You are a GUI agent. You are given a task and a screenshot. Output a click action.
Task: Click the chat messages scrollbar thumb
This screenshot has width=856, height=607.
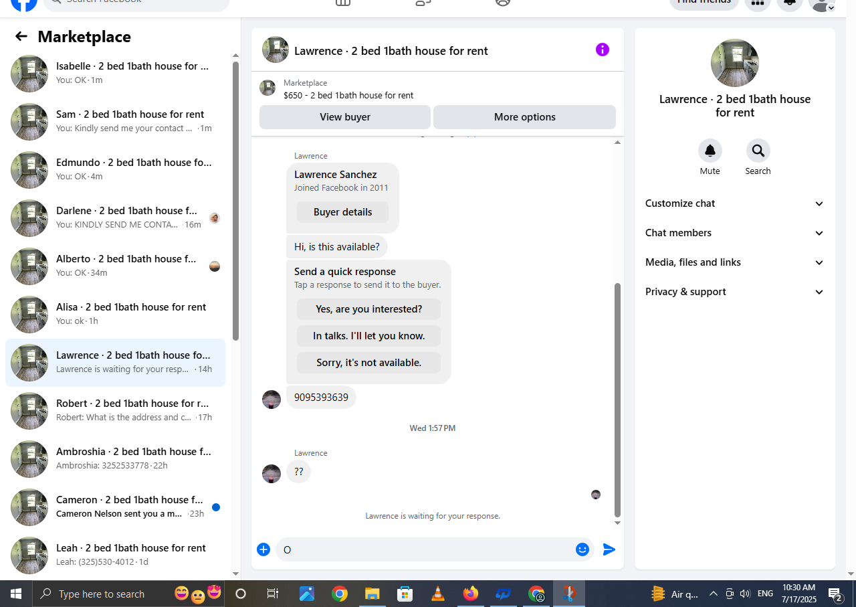tap(617, 400)
